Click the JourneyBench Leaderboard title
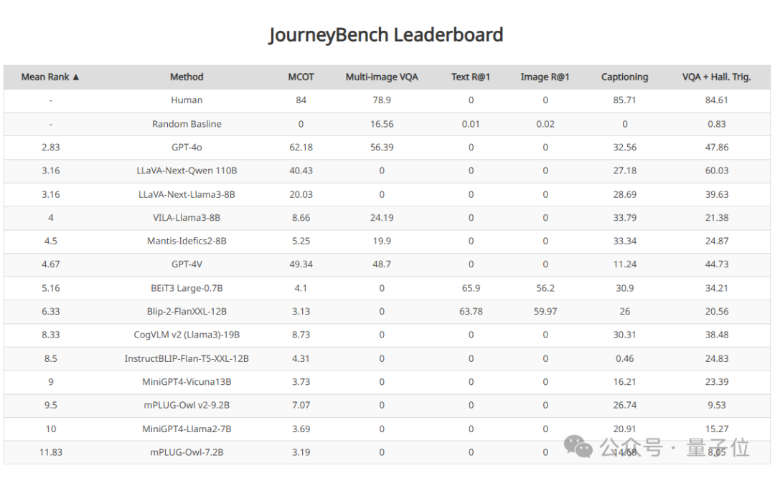Image resolution: width=775 pixels, height=478 pixels. (x=385, y=35)
